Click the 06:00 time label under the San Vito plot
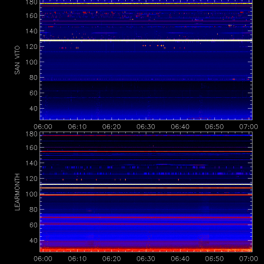 pos(43,127)
